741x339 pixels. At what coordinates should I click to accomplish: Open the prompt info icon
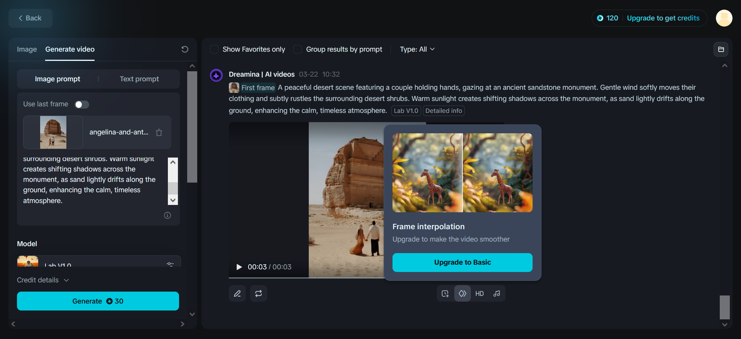167,215
